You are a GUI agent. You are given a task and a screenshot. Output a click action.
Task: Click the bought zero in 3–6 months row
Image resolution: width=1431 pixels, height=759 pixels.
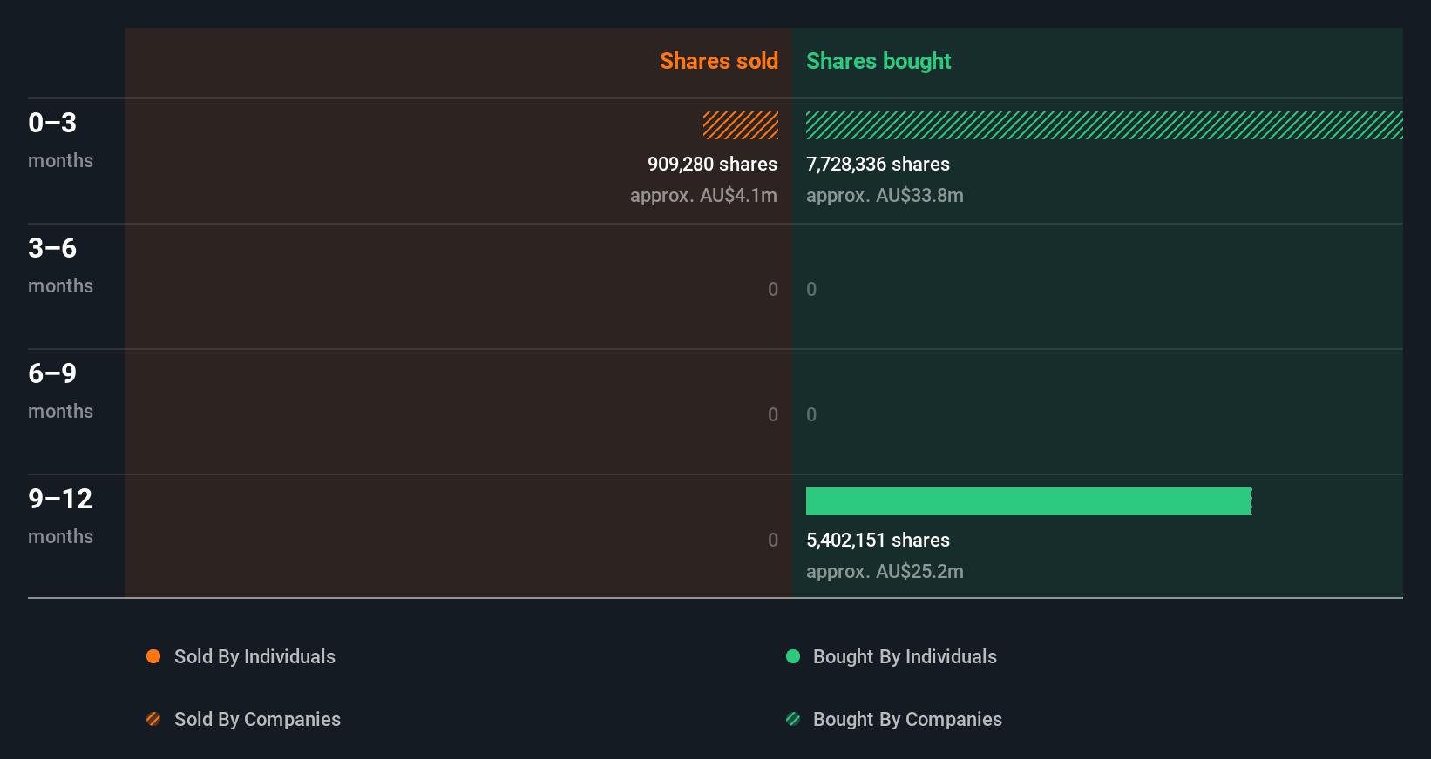(811, 289)
